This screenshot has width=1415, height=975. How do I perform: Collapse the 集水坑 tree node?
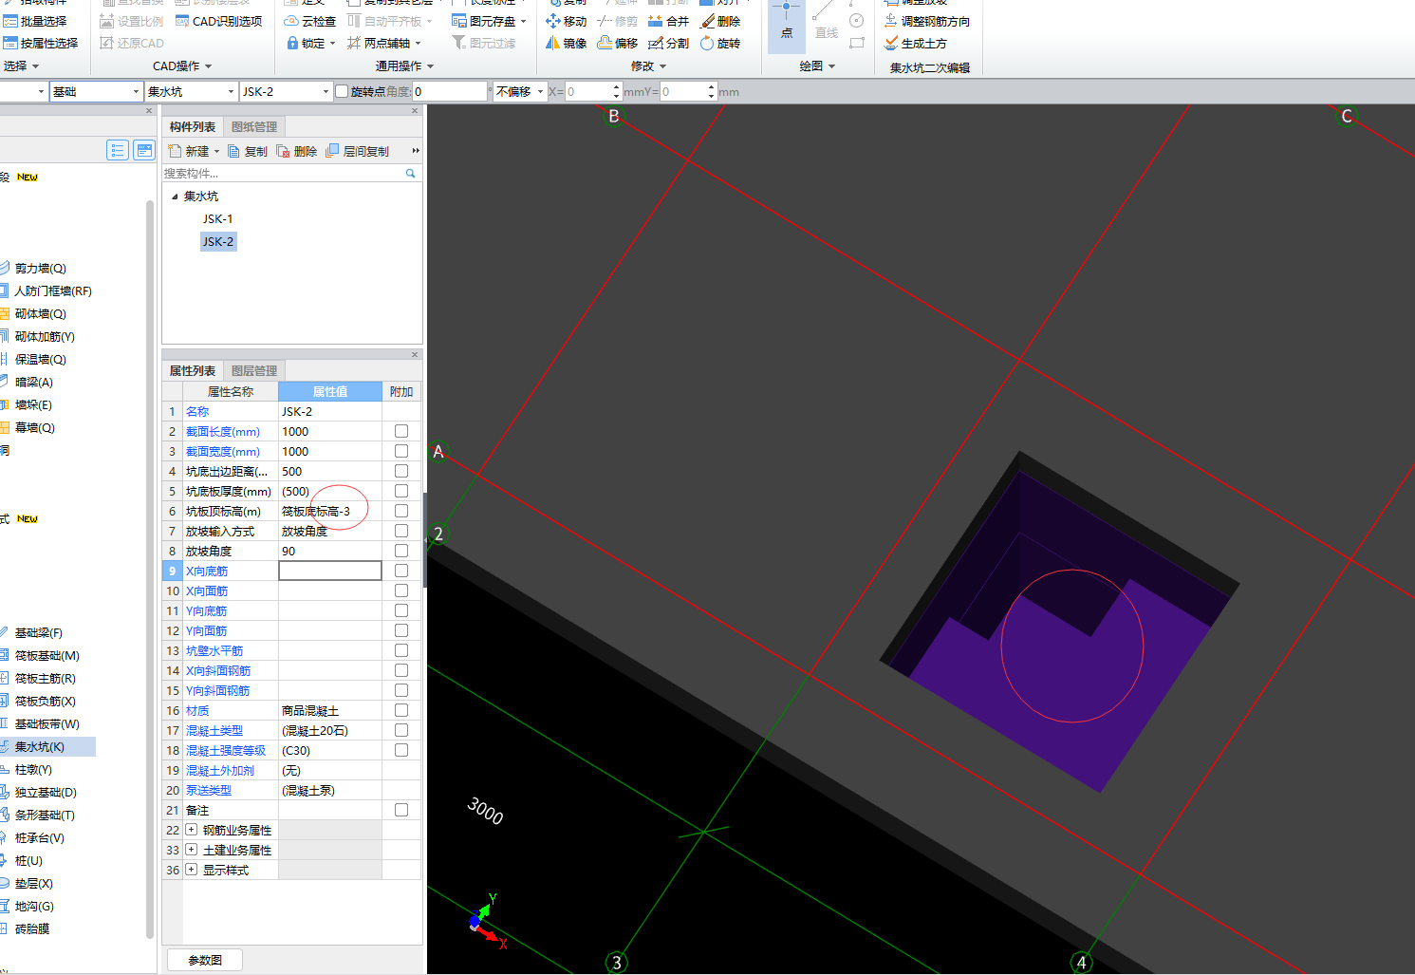(x=175, y=197)
